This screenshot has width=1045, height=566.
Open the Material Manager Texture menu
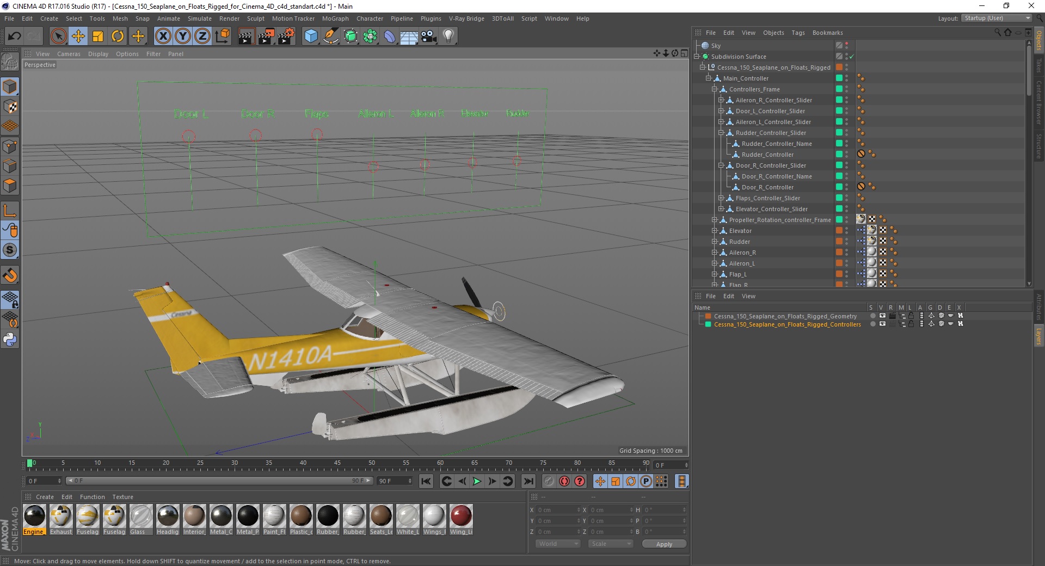tap(122, 497)
